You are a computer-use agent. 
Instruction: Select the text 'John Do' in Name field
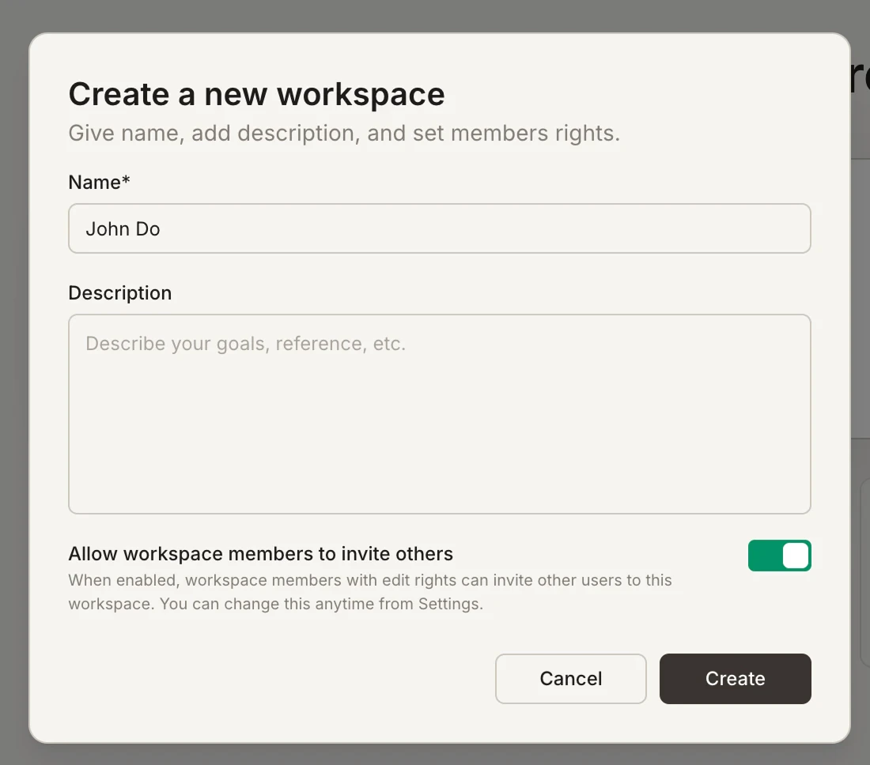pos(123,228)
